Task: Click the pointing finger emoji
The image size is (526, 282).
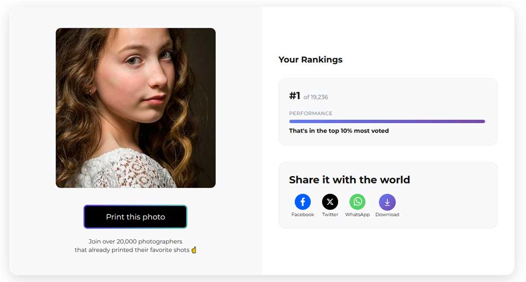Action: tap(194, 250)
